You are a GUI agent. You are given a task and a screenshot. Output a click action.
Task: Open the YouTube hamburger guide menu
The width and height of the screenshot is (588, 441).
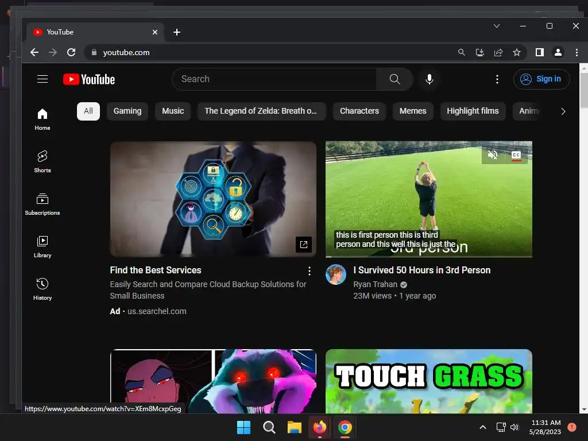point(42,79)
